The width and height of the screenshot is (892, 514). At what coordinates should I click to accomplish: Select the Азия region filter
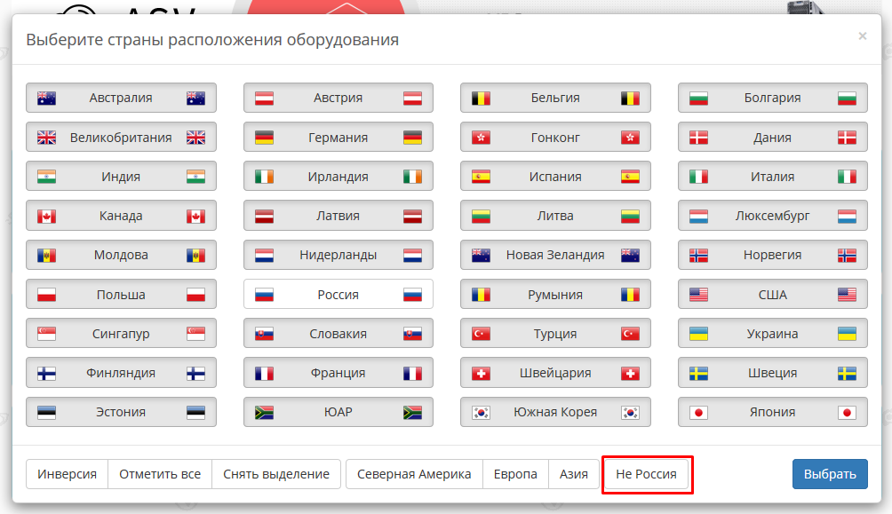coord(573,474)
